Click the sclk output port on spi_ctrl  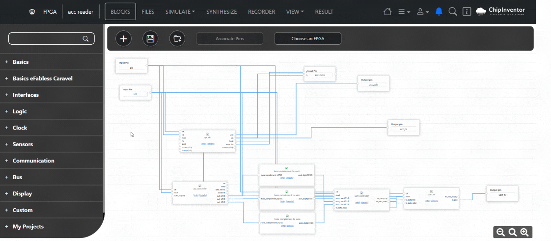(235, 134)
